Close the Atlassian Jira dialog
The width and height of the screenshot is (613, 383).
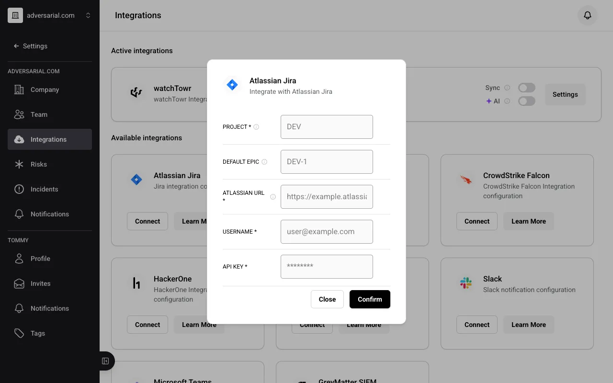point(327,299)
